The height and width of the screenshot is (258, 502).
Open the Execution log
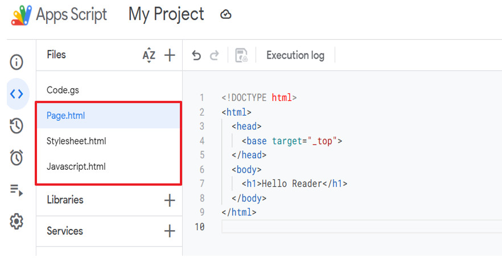[295, 55]
